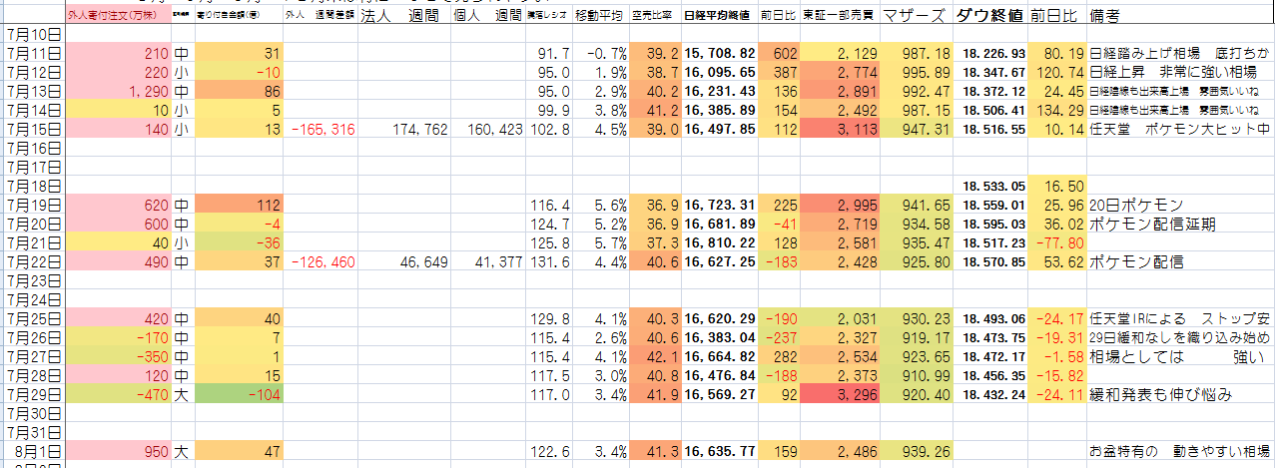
Task: Select the ダウ終値 column header cell
Action: [x=989, y=16]
